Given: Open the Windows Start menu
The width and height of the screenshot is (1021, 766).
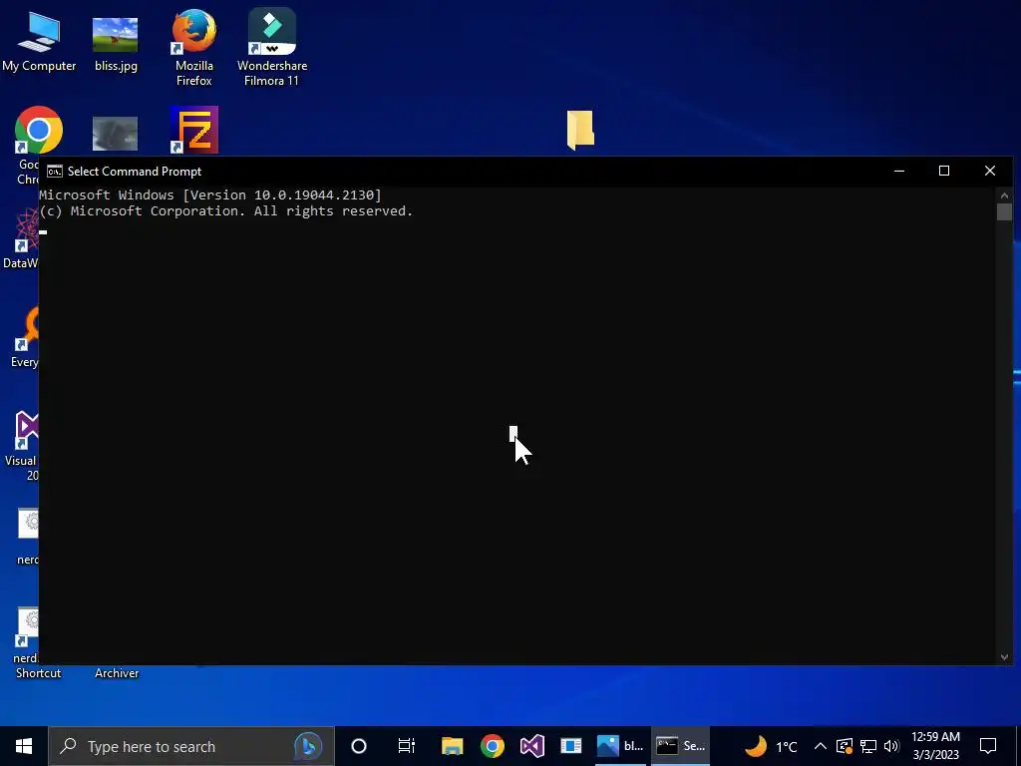Looking at the screenshot, I should [24, 746].
